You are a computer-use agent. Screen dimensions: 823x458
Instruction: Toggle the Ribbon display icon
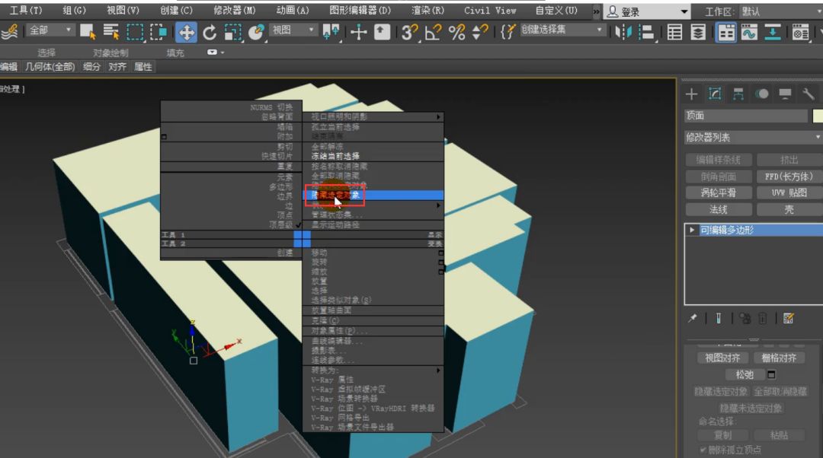726,33
